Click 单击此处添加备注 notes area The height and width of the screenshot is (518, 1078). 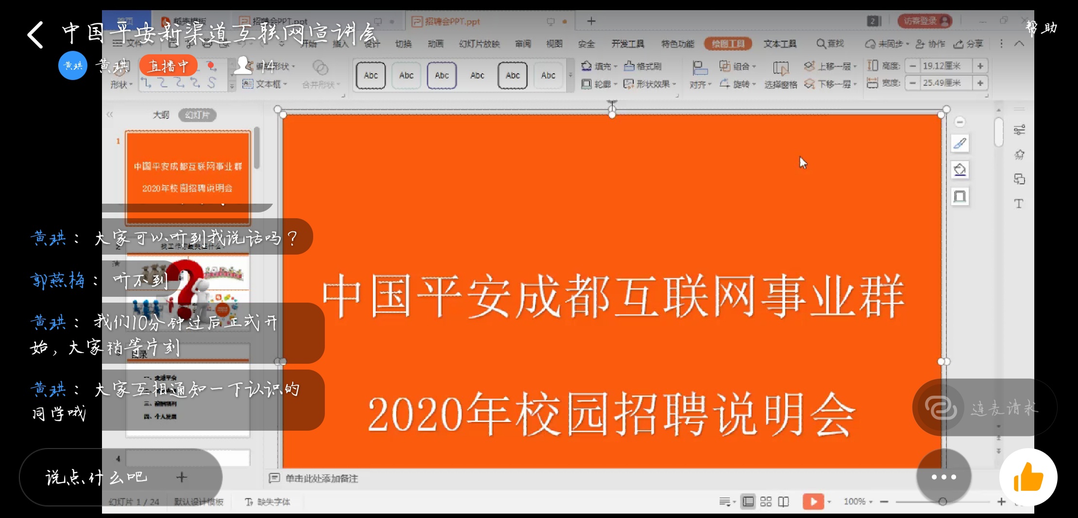[321, 479]
